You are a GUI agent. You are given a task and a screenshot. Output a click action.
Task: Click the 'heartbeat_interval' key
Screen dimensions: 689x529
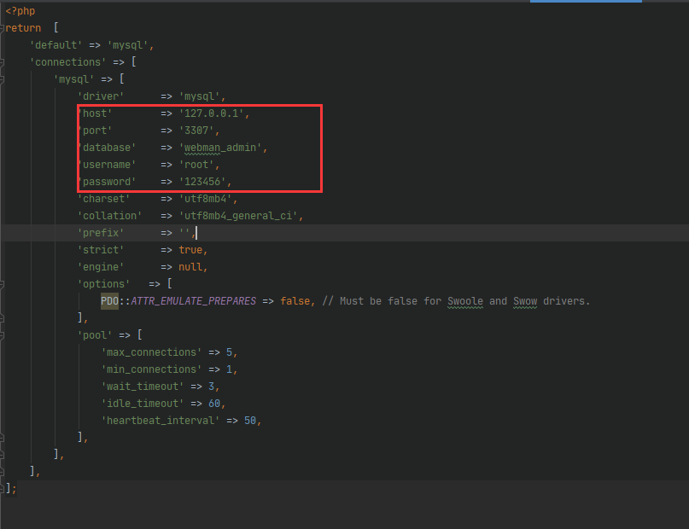pos(161,421)
